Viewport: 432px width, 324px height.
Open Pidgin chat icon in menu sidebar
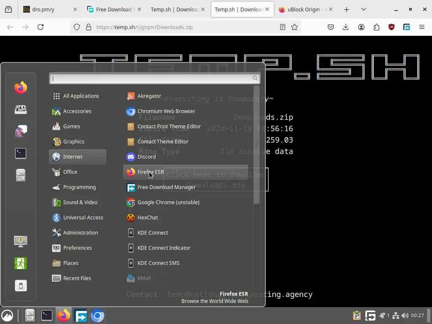[21, 132]
